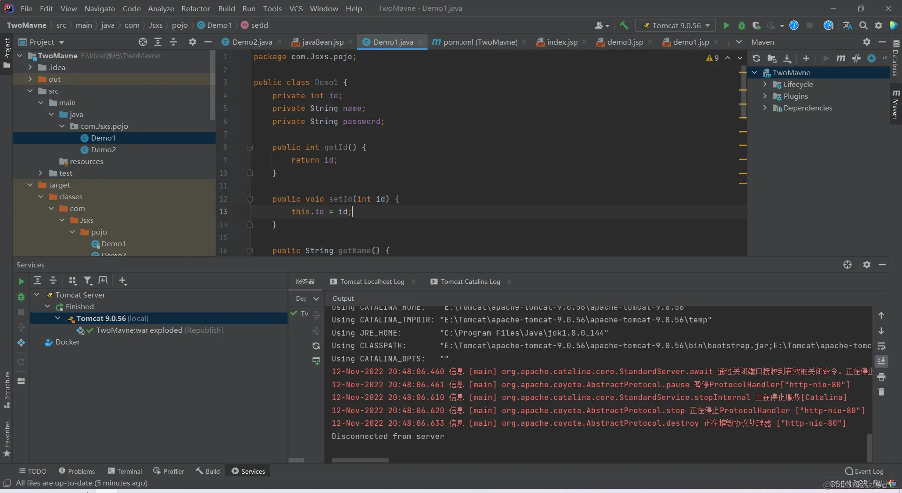Toggle the Database side tool window

pos(896,58)
